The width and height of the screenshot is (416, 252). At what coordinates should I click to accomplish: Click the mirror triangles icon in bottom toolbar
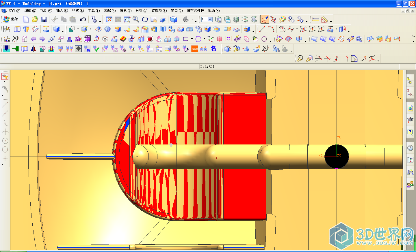[34, 49]
